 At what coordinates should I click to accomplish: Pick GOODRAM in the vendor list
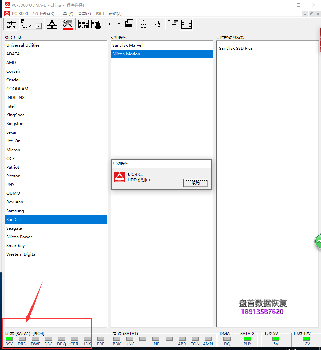pos(56,89)
